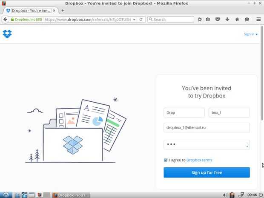Click the clipboard icon in system tray
The width and height of the screenshot is (264, 198).
tap(232, 195)
